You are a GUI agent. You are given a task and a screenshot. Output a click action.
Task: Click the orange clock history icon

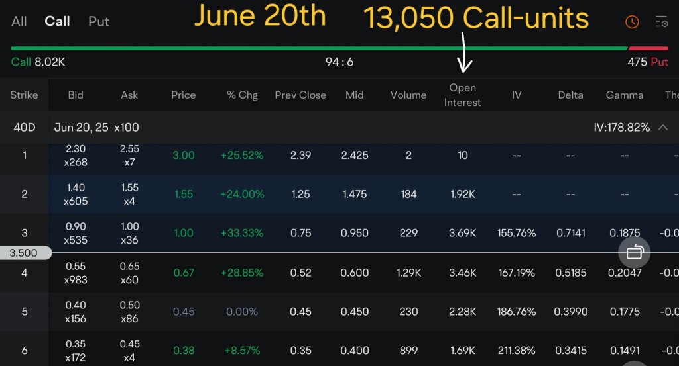632,22
